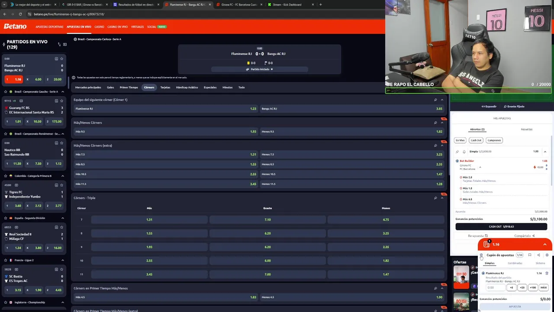Collapse Córners en Primer Tiempo Más/Menos market

tap(442, 288)
